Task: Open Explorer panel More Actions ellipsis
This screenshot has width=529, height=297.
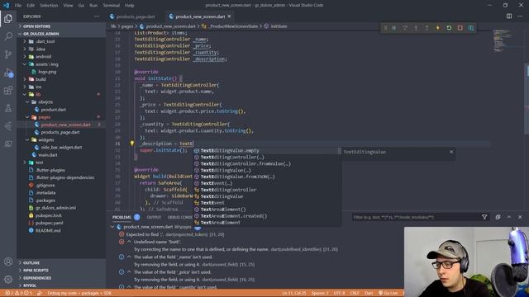Action: pyautogui.click(x=97, y=16)
